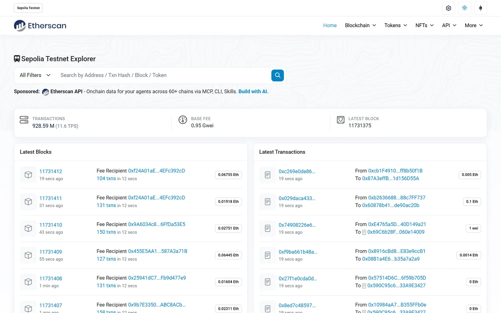Open block 11731411
Image resolution: width=501 pixels, height=313 pixels.
coord(50,198)
